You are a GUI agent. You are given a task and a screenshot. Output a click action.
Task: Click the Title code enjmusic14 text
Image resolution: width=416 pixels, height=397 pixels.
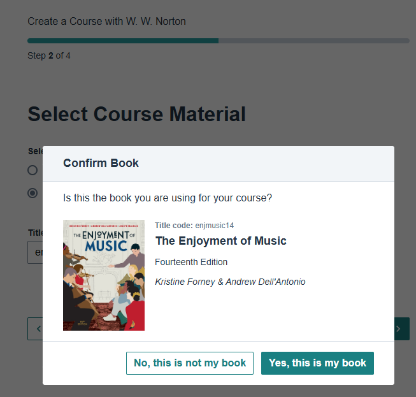tap(195, 226)
